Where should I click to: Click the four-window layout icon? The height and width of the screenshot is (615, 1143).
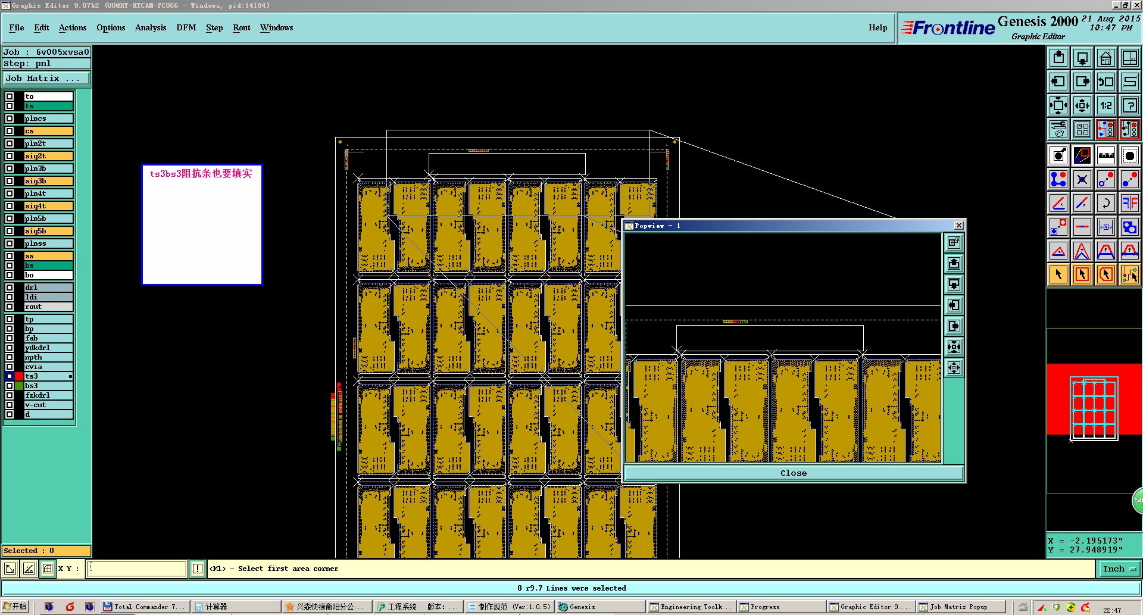(1082, 129)
